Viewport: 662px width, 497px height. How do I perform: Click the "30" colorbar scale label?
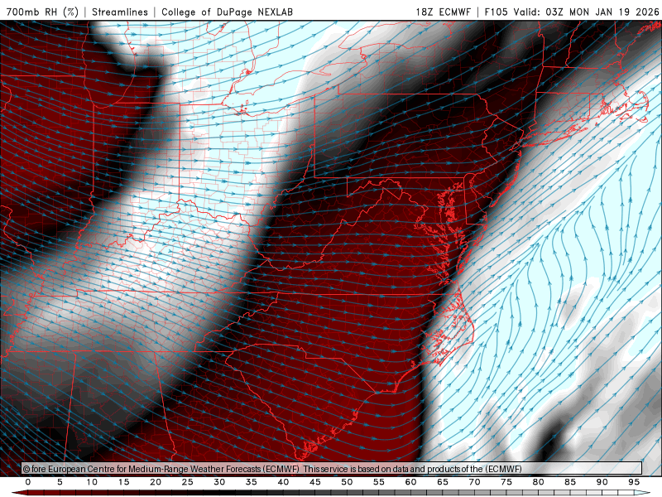pos(219,482)
